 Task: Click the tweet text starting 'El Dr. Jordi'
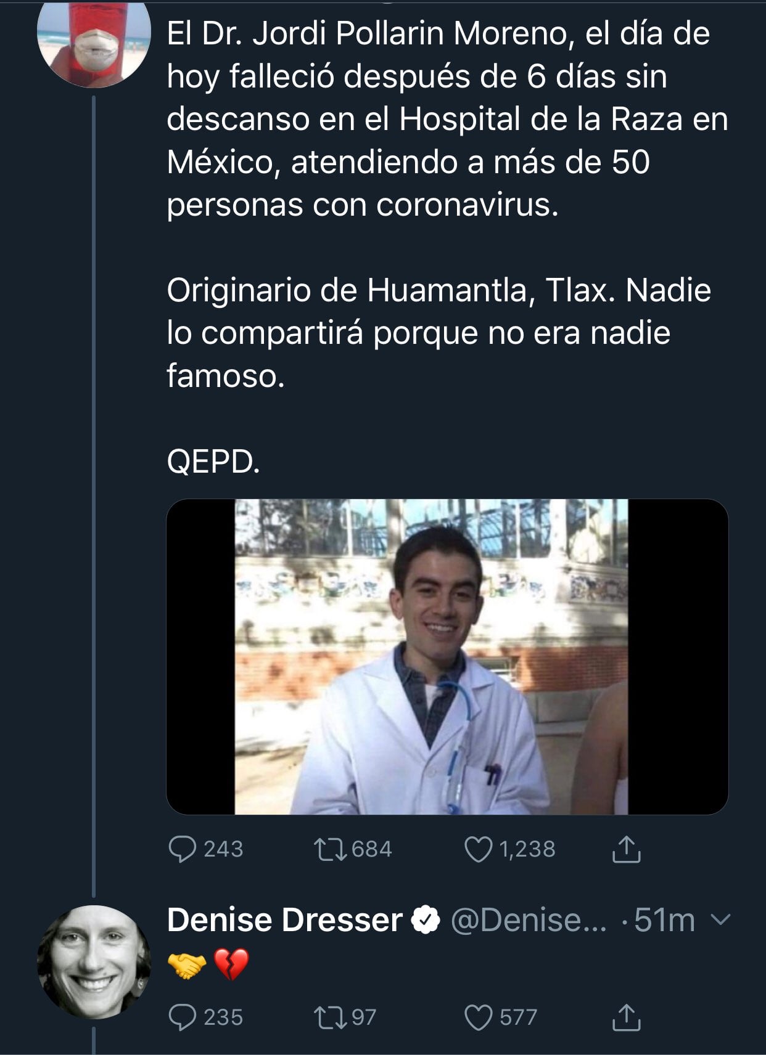pyautogui.click(x=438, y=34)
